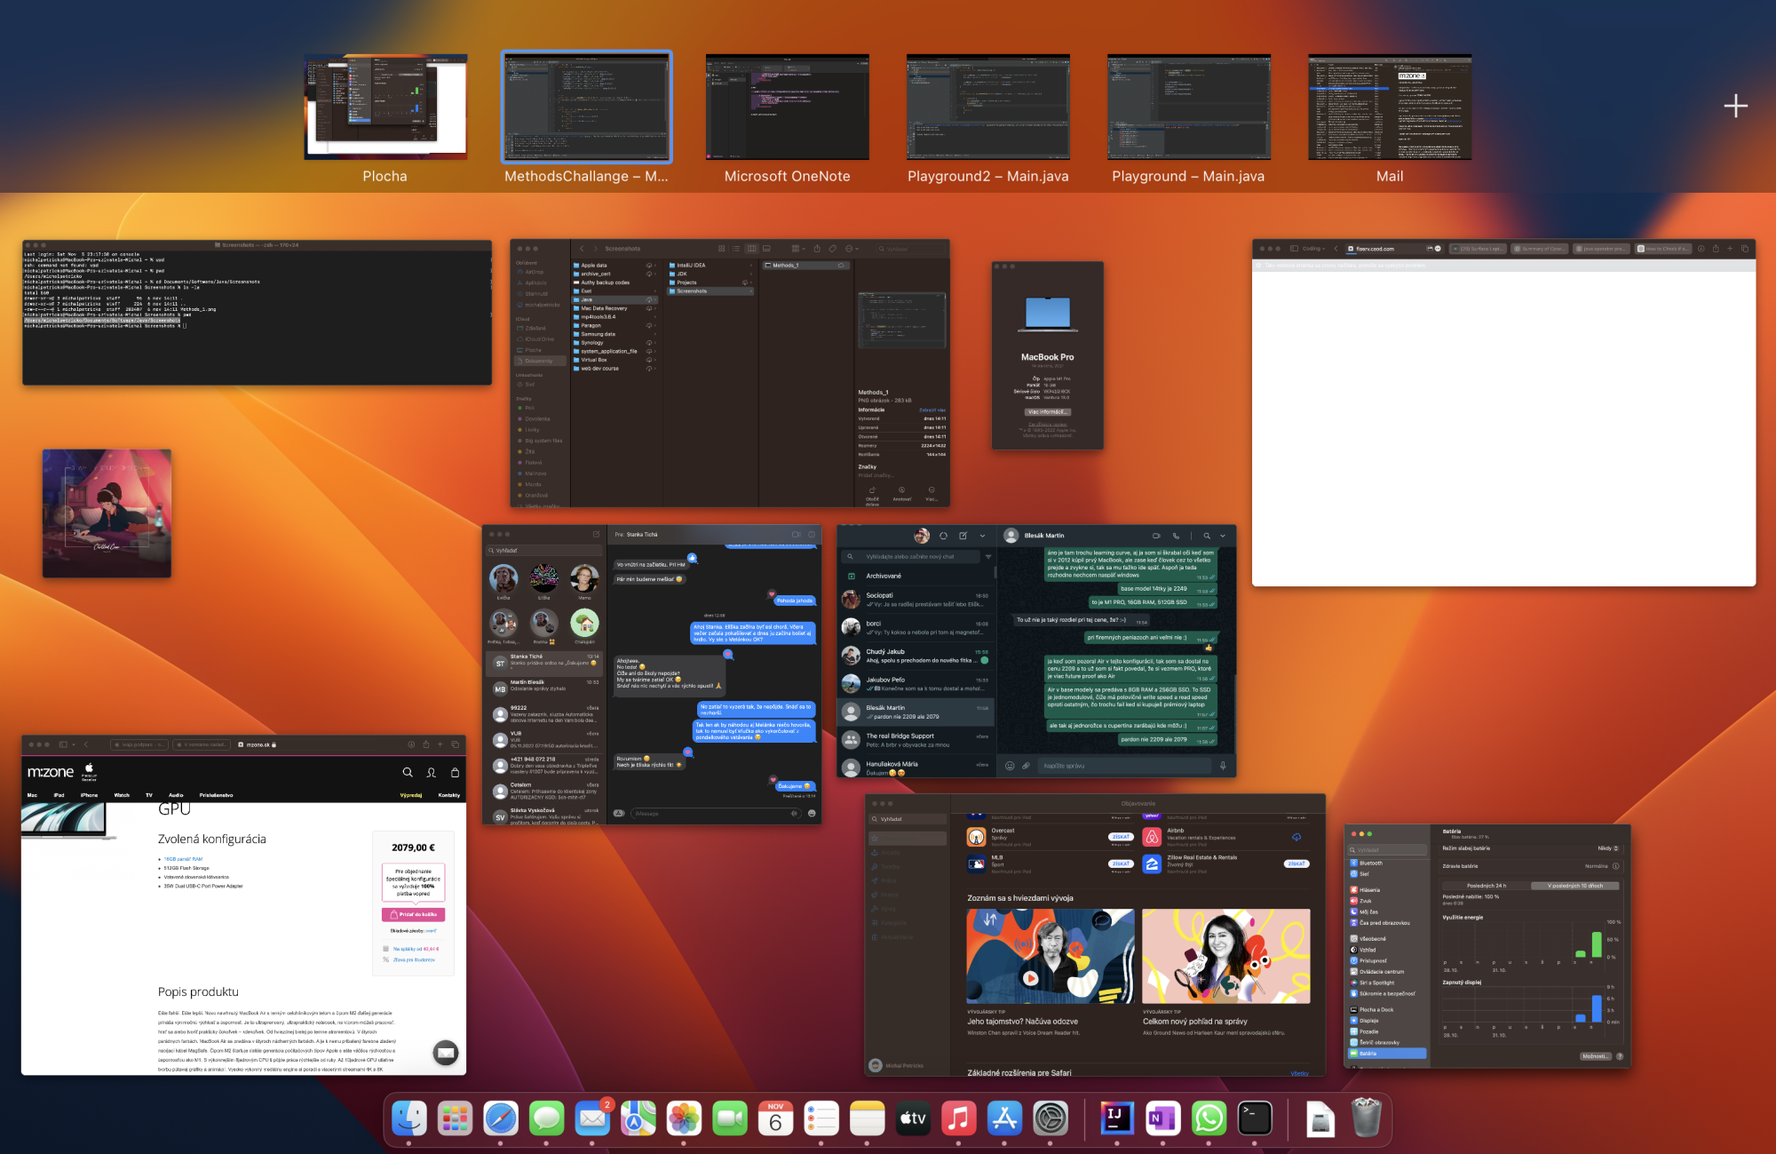Open Launchpad from the dock
The width and height of the screenshot is (1776, 1154).
point(455,1118)
